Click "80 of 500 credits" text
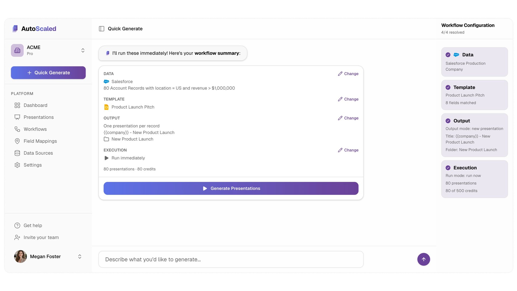The height and width of the screenshot is (291, 517). click(461, 191)
